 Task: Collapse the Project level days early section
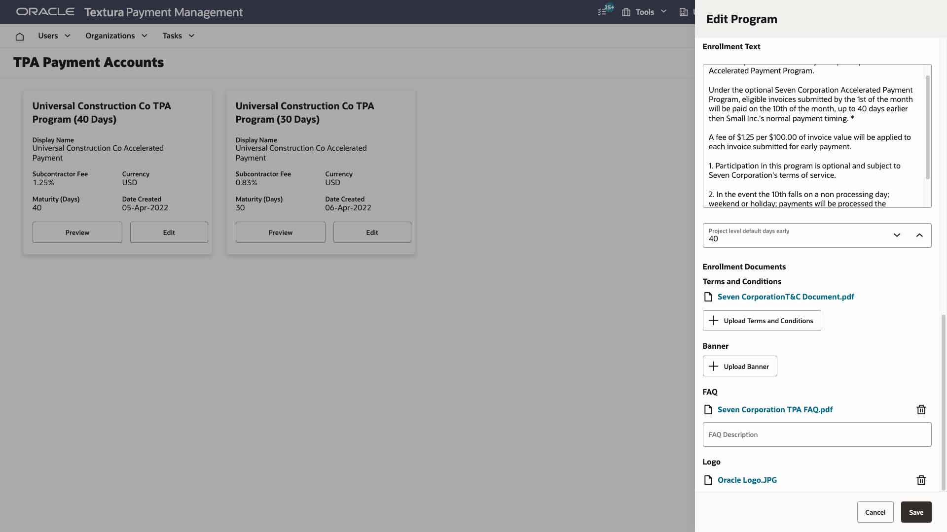919,235
